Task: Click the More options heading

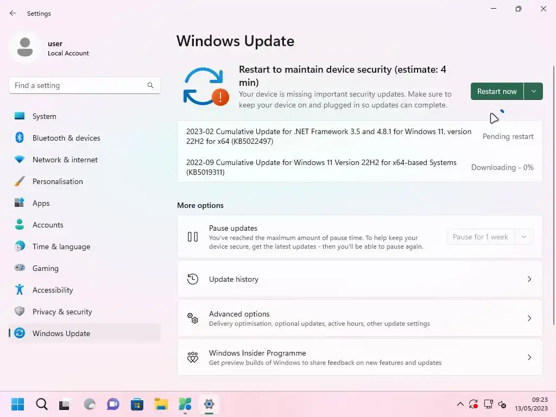Action: pos(200,205)
